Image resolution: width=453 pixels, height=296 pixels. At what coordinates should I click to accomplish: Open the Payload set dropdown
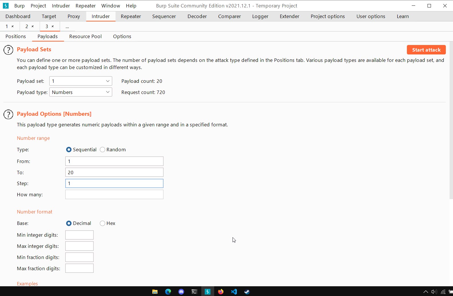coord(81,81)
